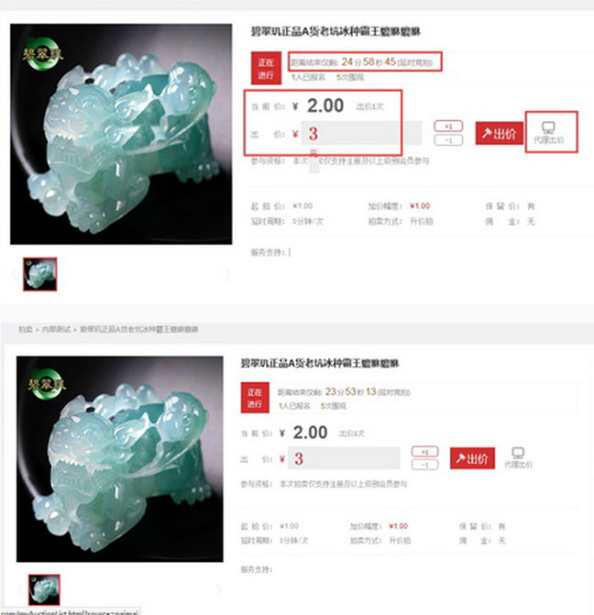The width and height of the screenshot is (594, 615).
Task: Increase bid with +1 button in bottom listing
Action: [424, 452]
